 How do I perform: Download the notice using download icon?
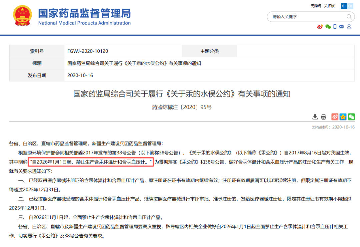tap(315, 117)
